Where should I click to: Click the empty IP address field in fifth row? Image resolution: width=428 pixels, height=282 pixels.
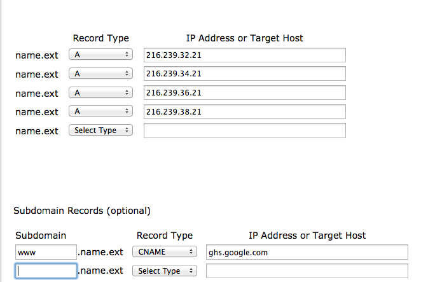pos(244,130)
